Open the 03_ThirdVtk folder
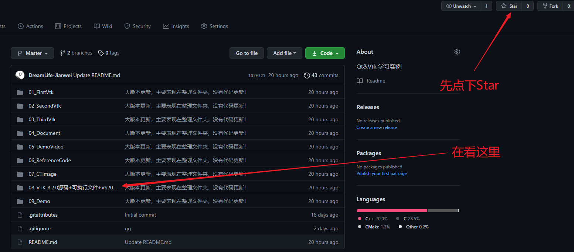This screenshot has width=574, height=252. tap(42, 119)
